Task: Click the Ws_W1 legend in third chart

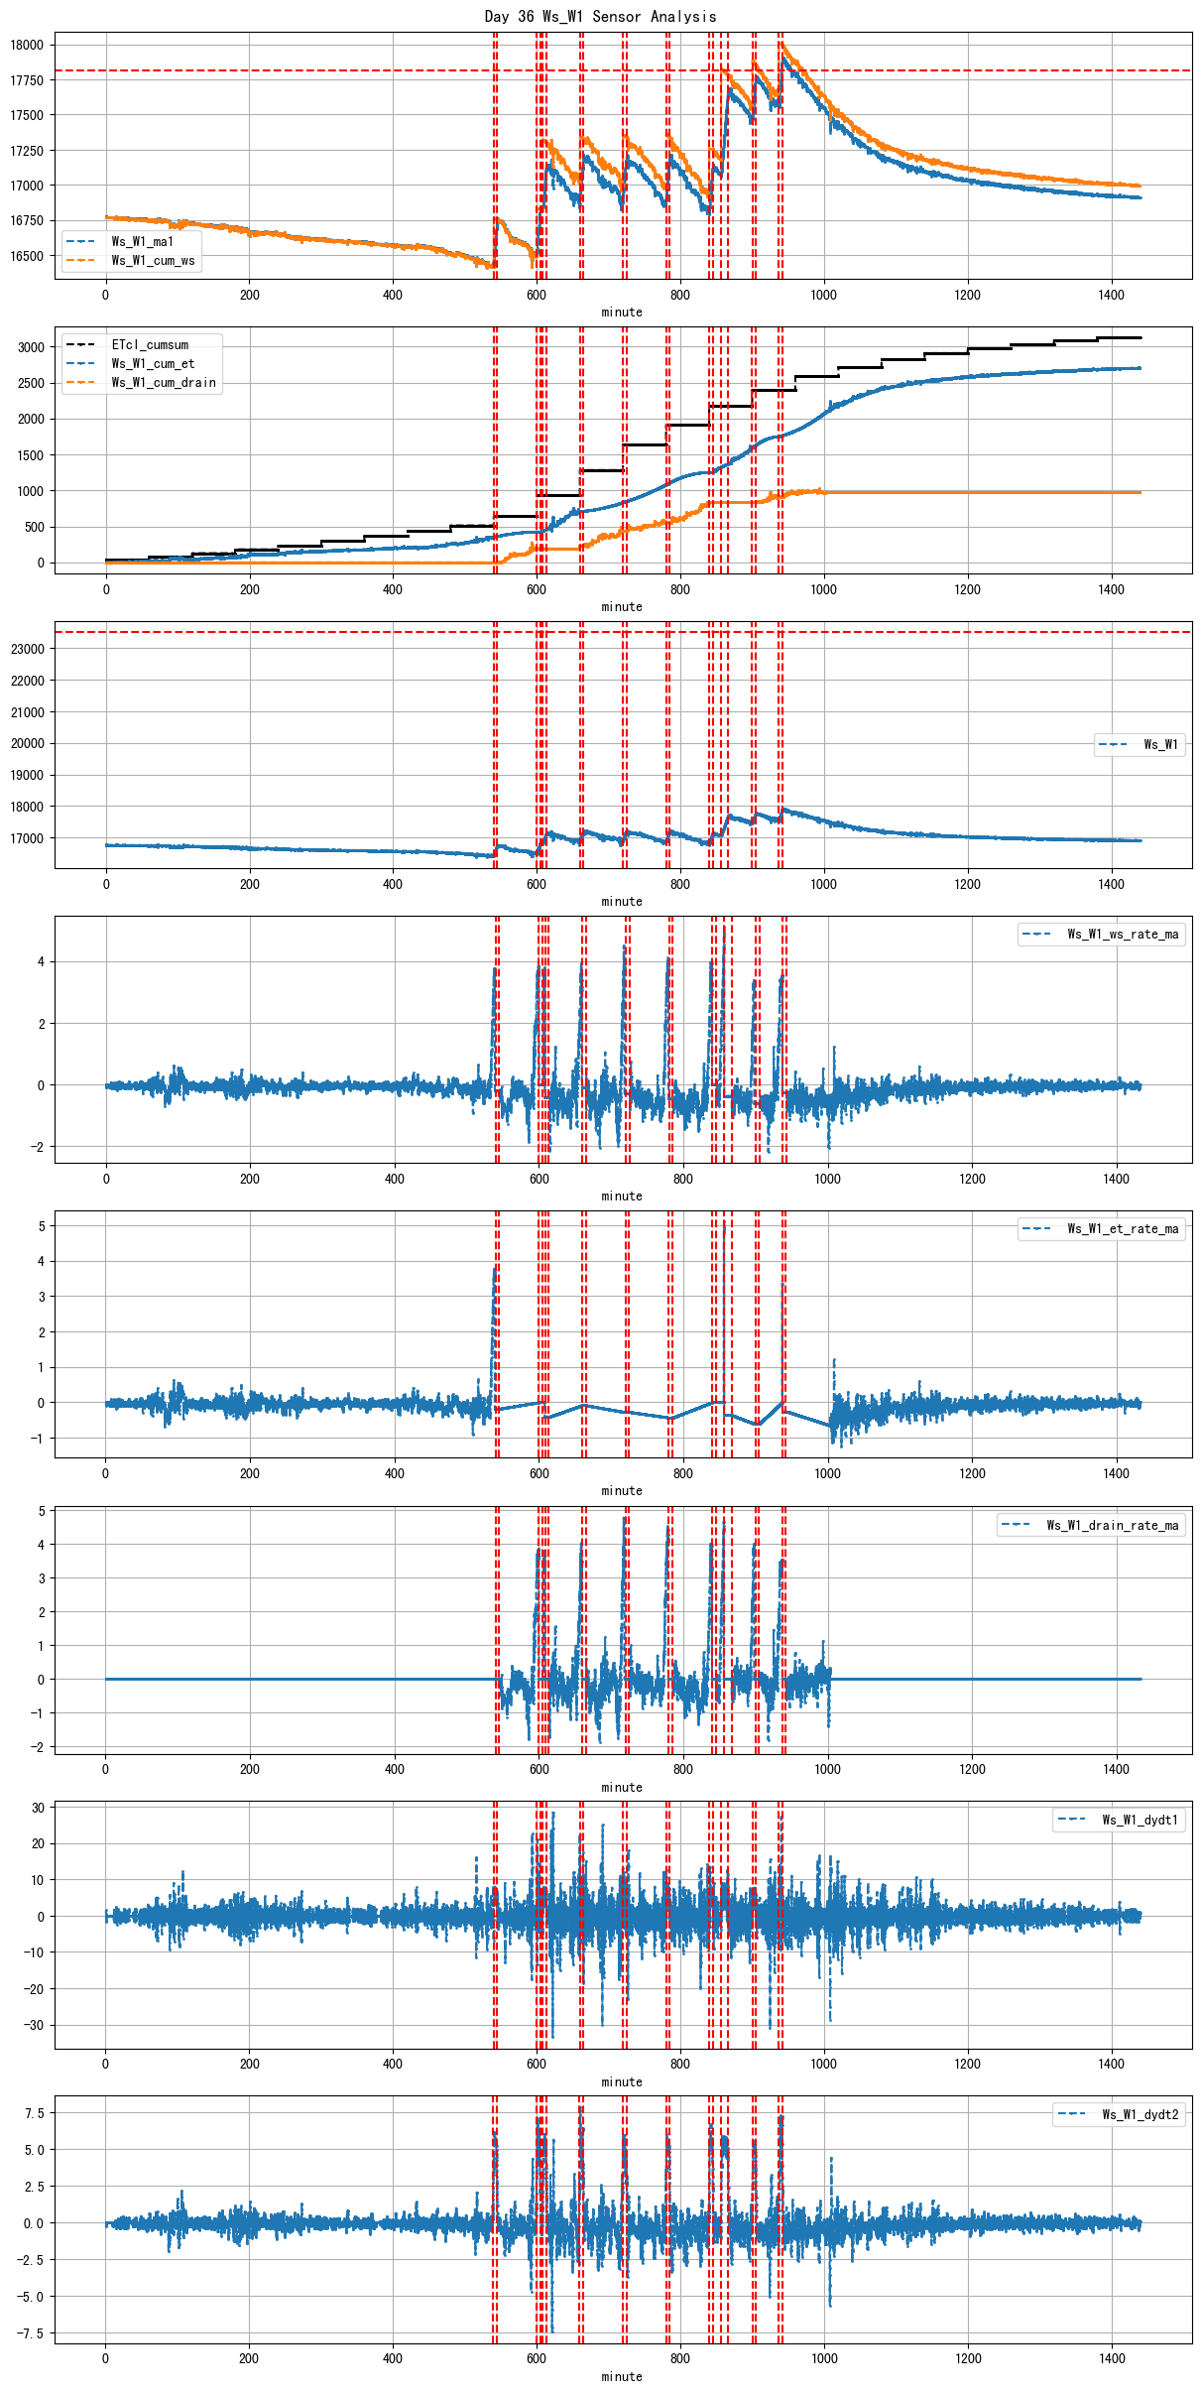Action: [x=1160, y=745]
